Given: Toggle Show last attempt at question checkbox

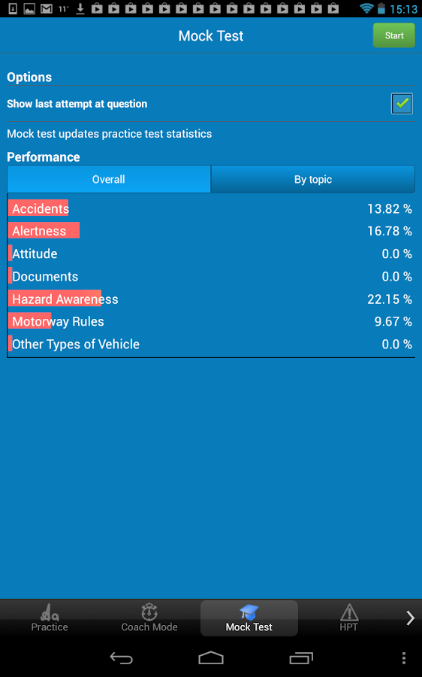Looking at the screenshot, I should pyautogui.click(x=401, y=104).
